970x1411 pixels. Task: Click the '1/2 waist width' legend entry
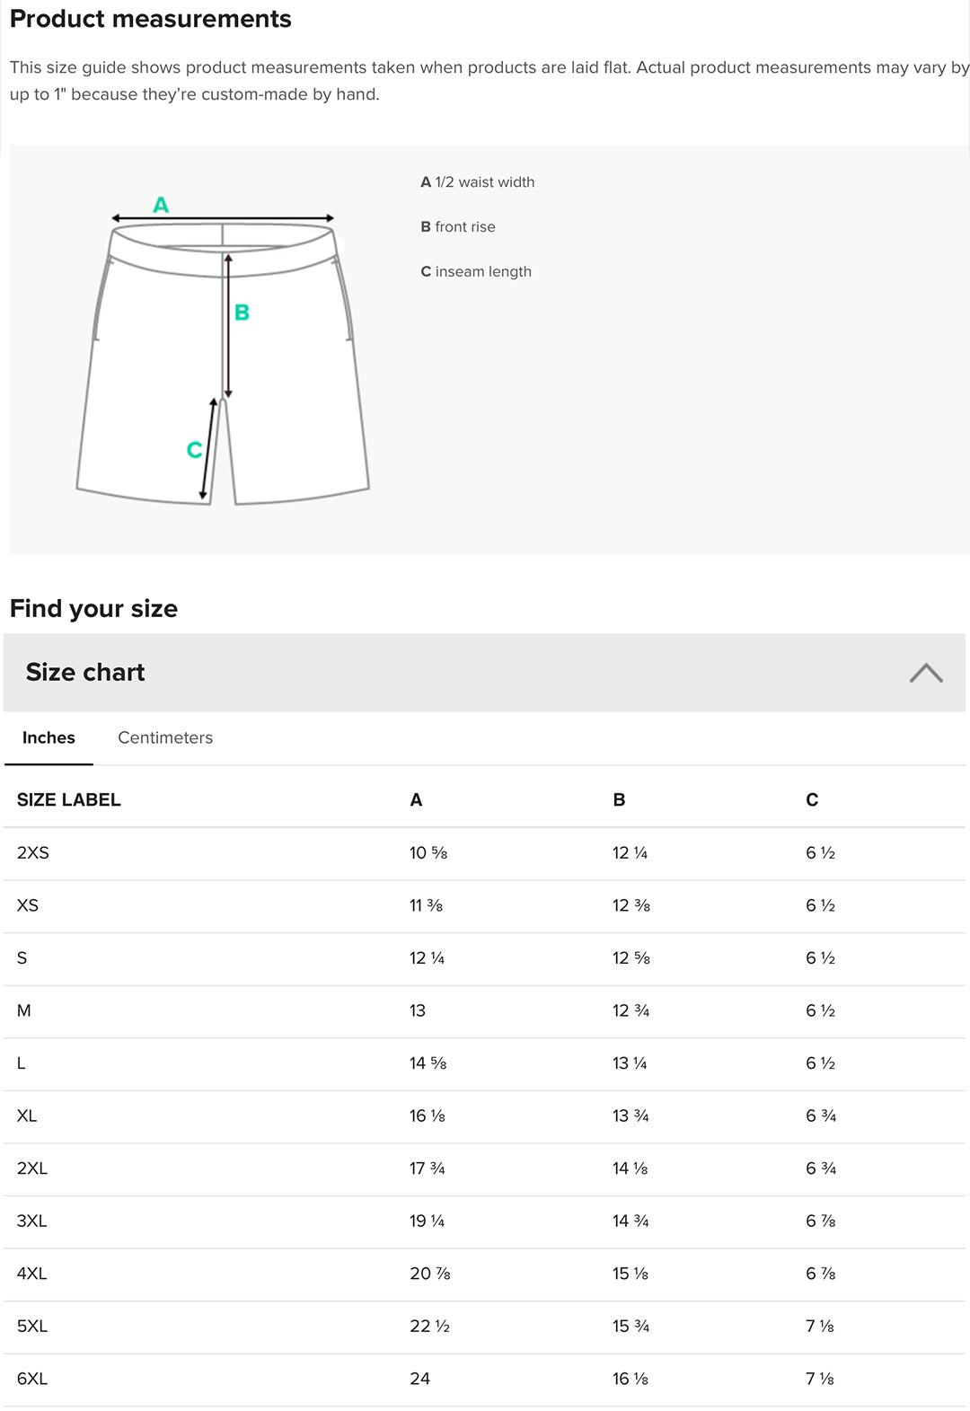coord(478,182)
